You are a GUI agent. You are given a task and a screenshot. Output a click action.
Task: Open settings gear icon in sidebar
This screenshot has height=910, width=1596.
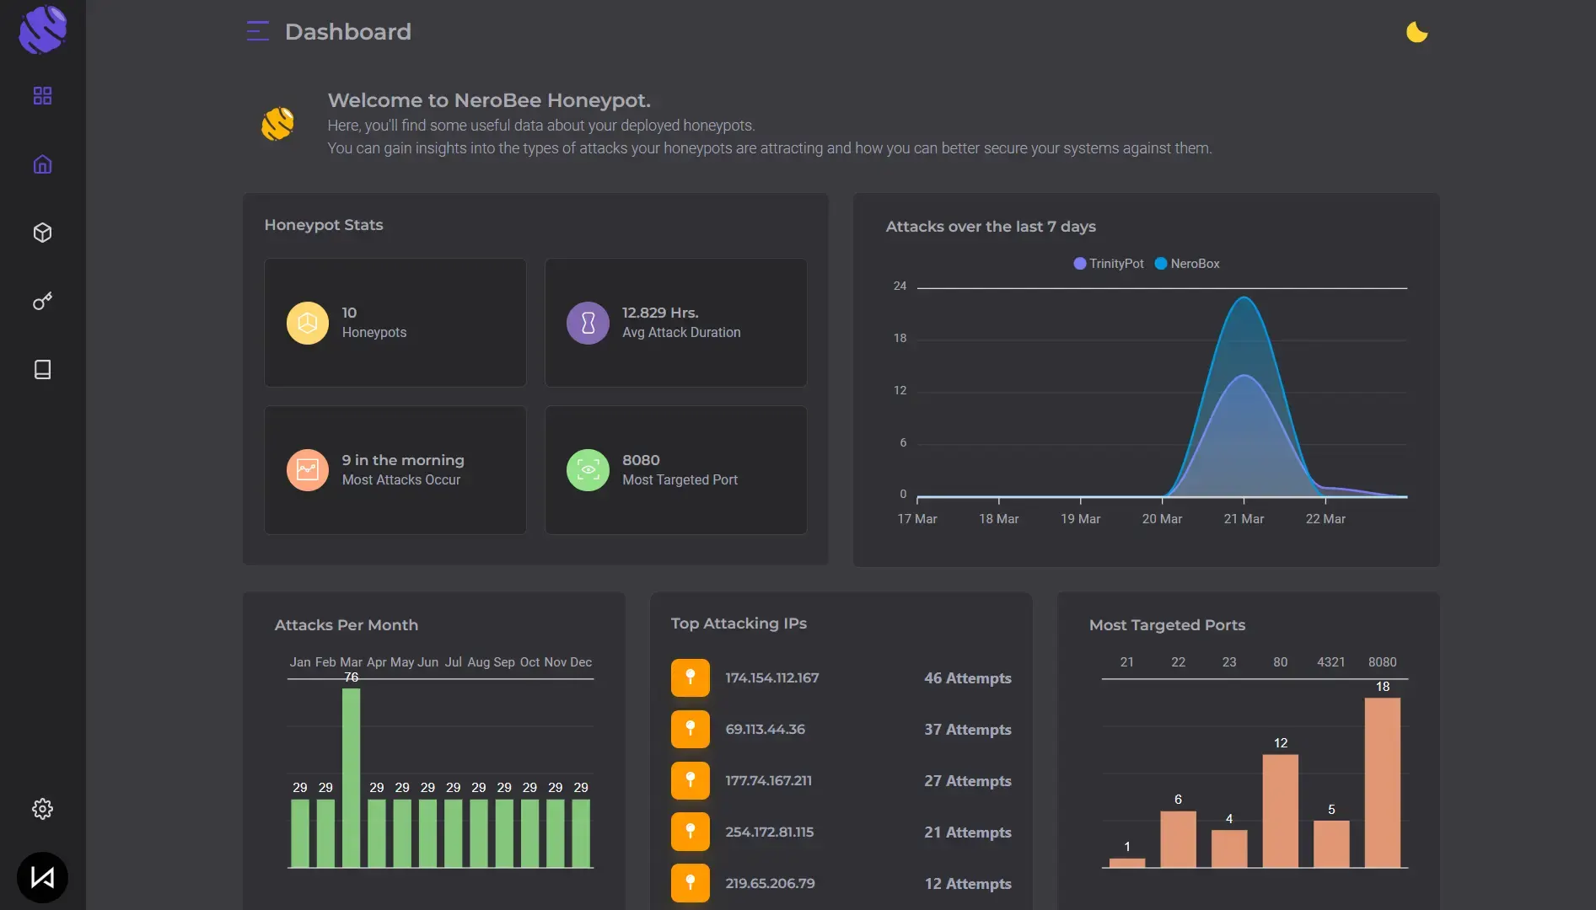(x=42, y=809)
